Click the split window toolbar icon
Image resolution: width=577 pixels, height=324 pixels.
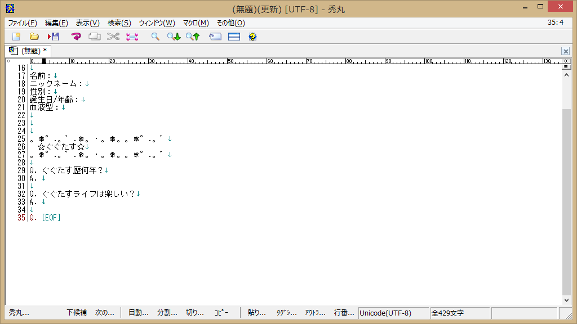pyautogui.click(x=234, y=37)
